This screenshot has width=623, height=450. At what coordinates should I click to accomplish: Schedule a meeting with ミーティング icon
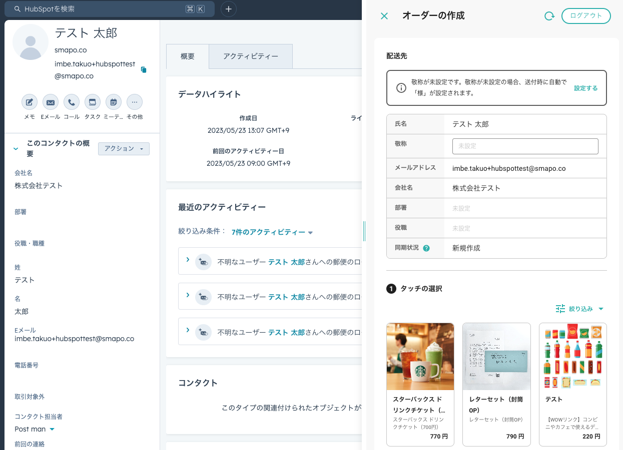pos(114,102)
